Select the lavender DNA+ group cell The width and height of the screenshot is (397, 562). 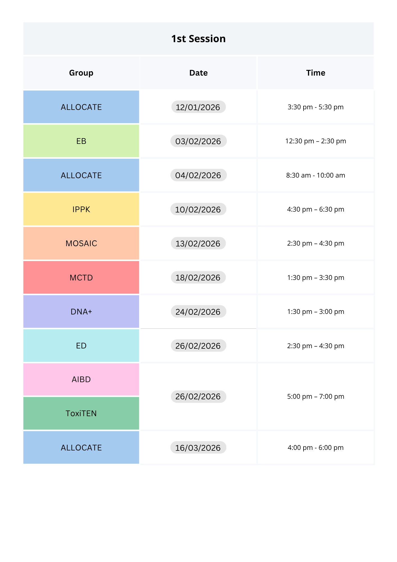(x=81, y=312)
